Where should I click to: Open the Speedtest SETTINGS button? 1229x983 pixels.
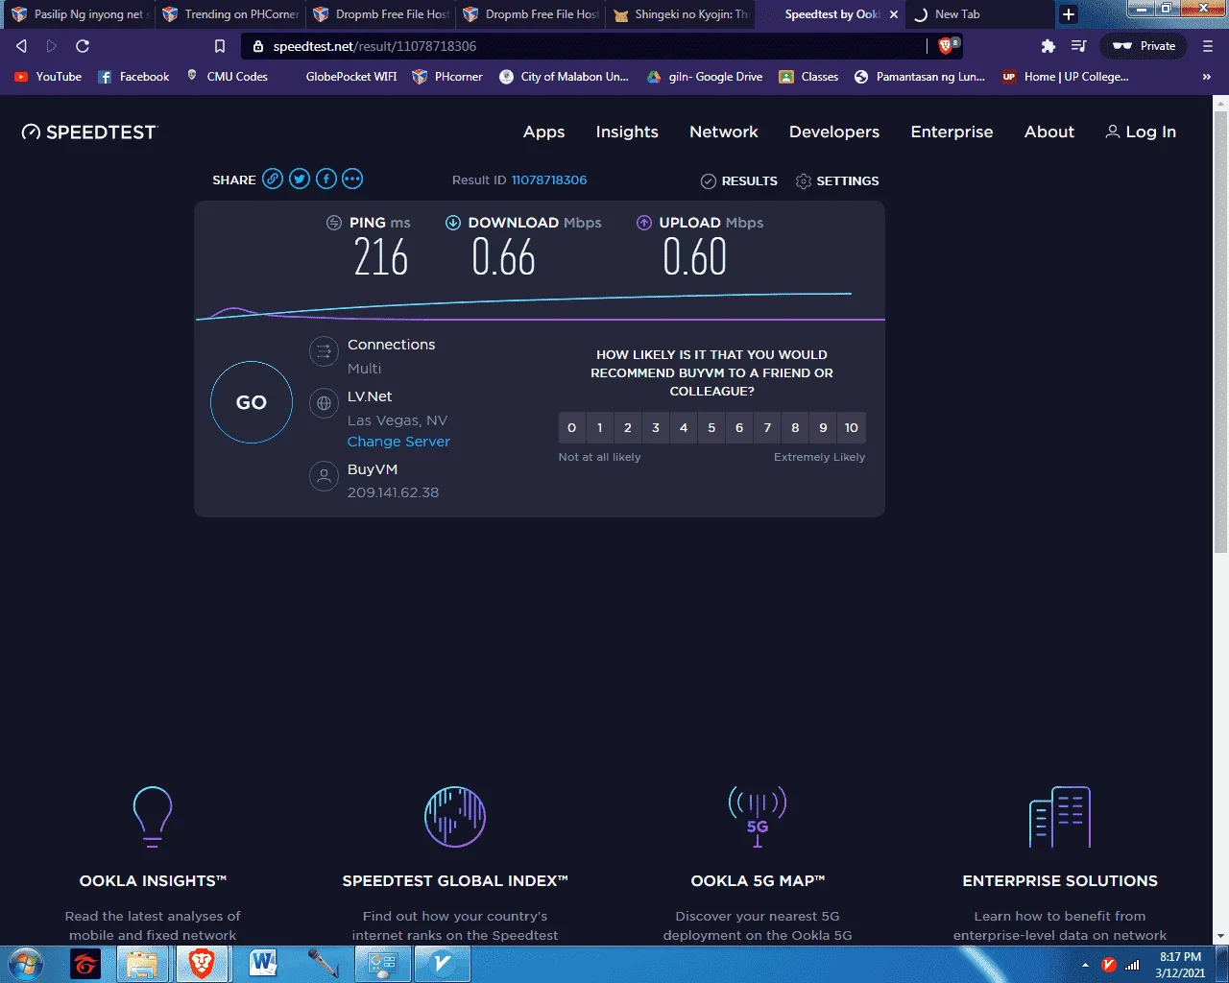[837, 181]
